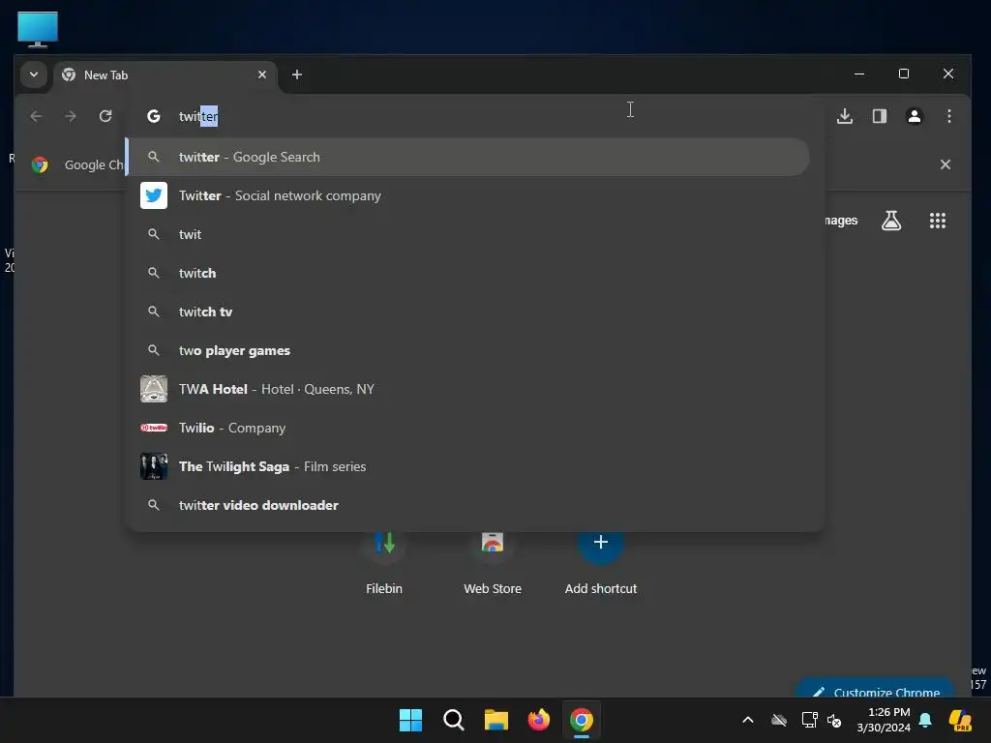This screenshot has width=991, height=743.
Task: Open the notification bell
Action: (925, 720)
